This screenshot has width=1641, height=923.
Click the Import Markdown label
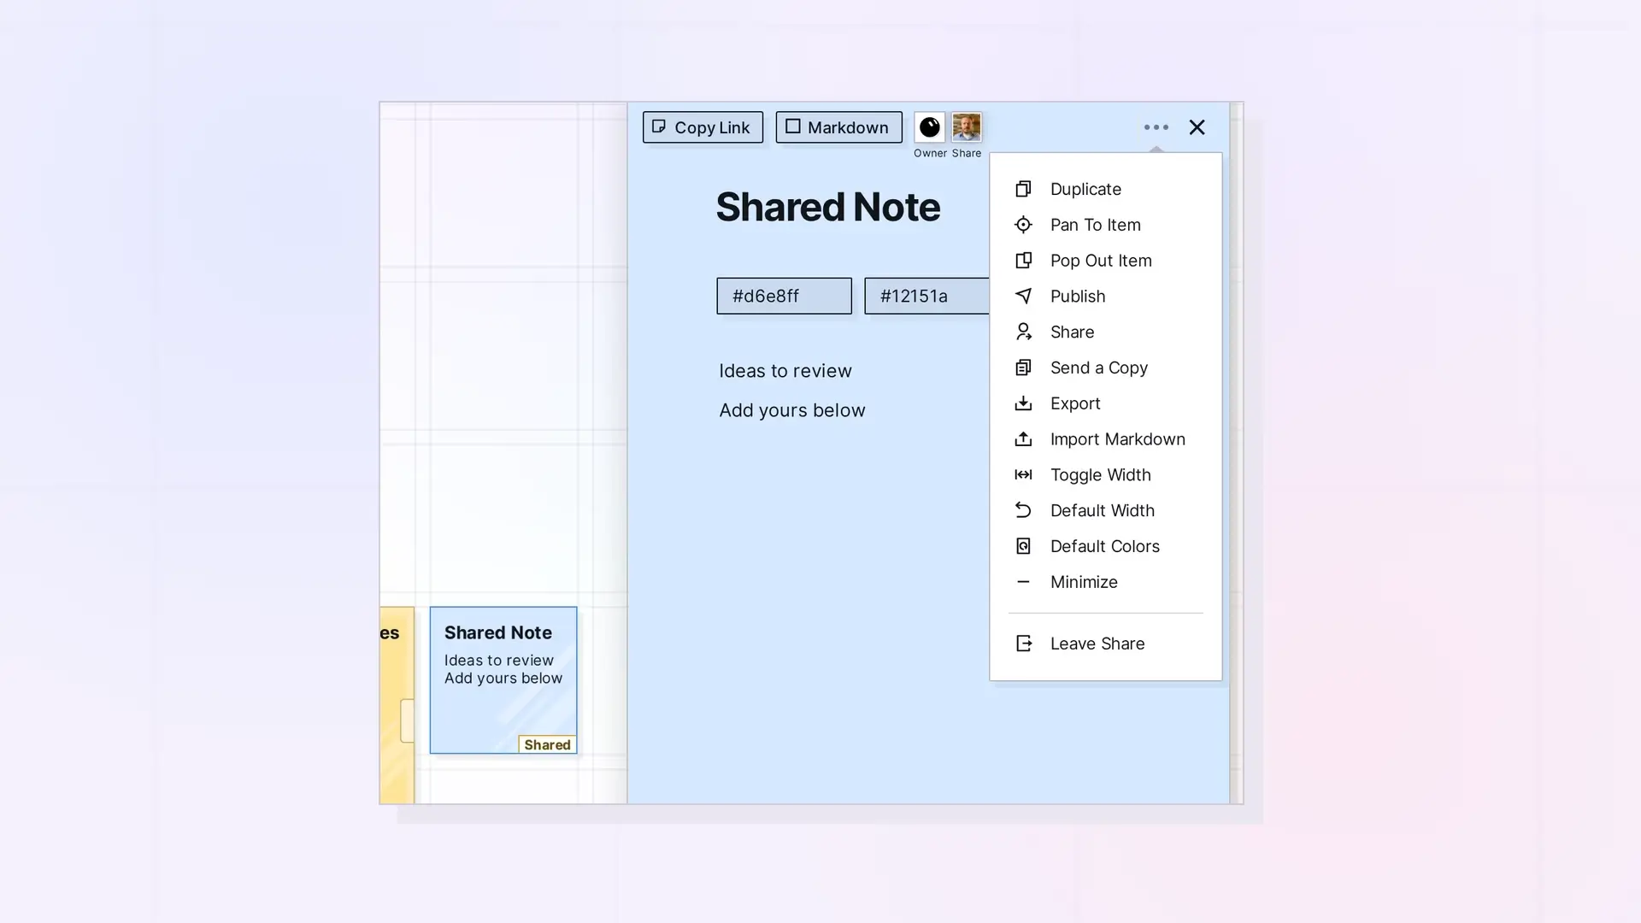tap(1118, 439)
